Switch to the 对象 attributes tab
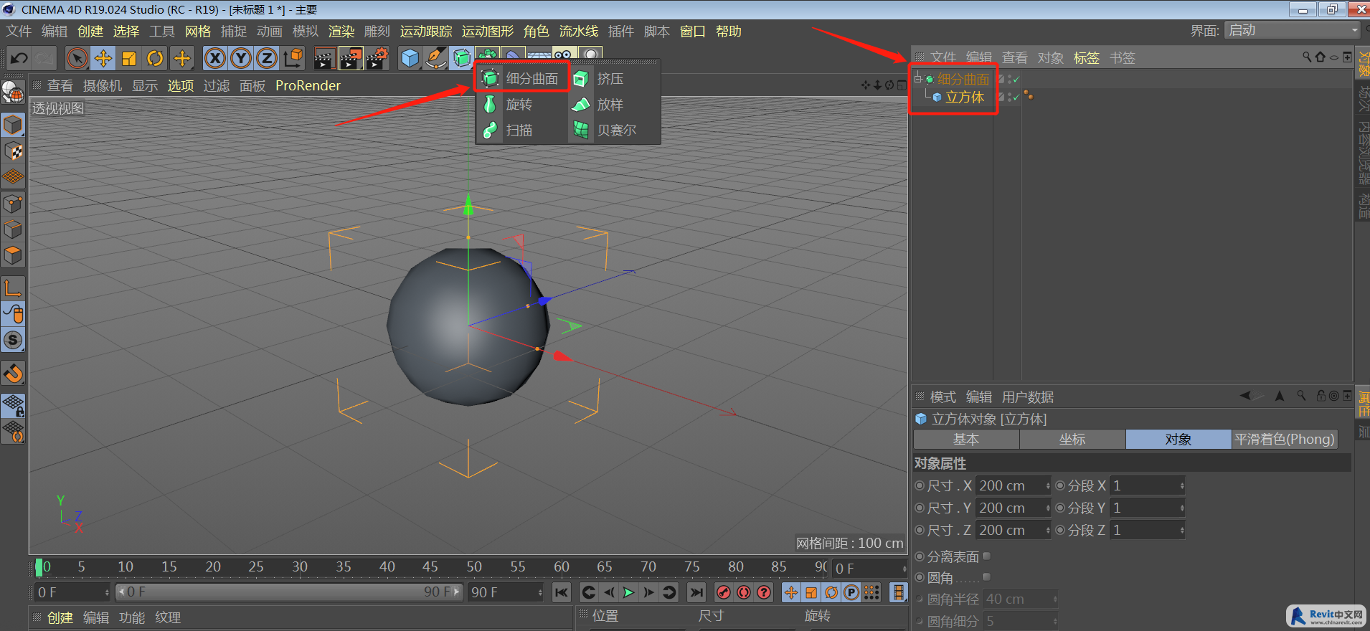Screen dimensions: 1370x631 pyautogui.click(x=1178, y=440)
